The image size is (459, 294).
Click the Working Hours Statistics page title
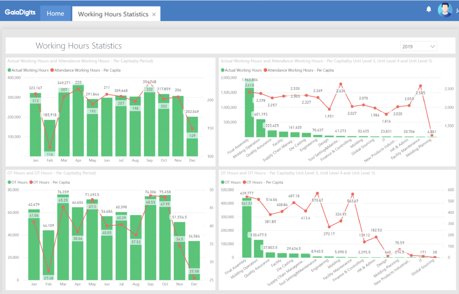[79, 46]
